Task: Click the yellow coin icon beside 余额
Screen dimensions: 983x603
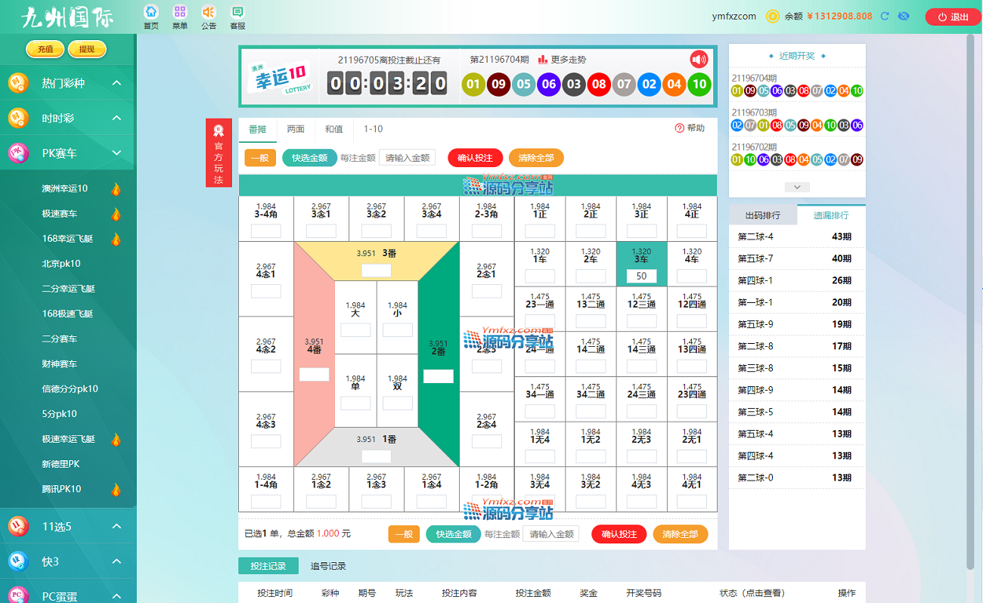Action: pos(773,16)
